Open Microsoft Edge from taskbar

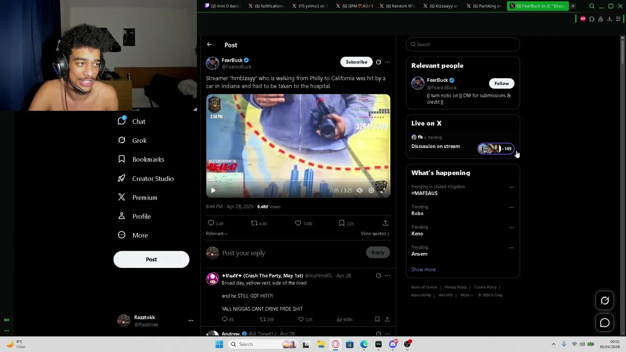click(364, 344)
